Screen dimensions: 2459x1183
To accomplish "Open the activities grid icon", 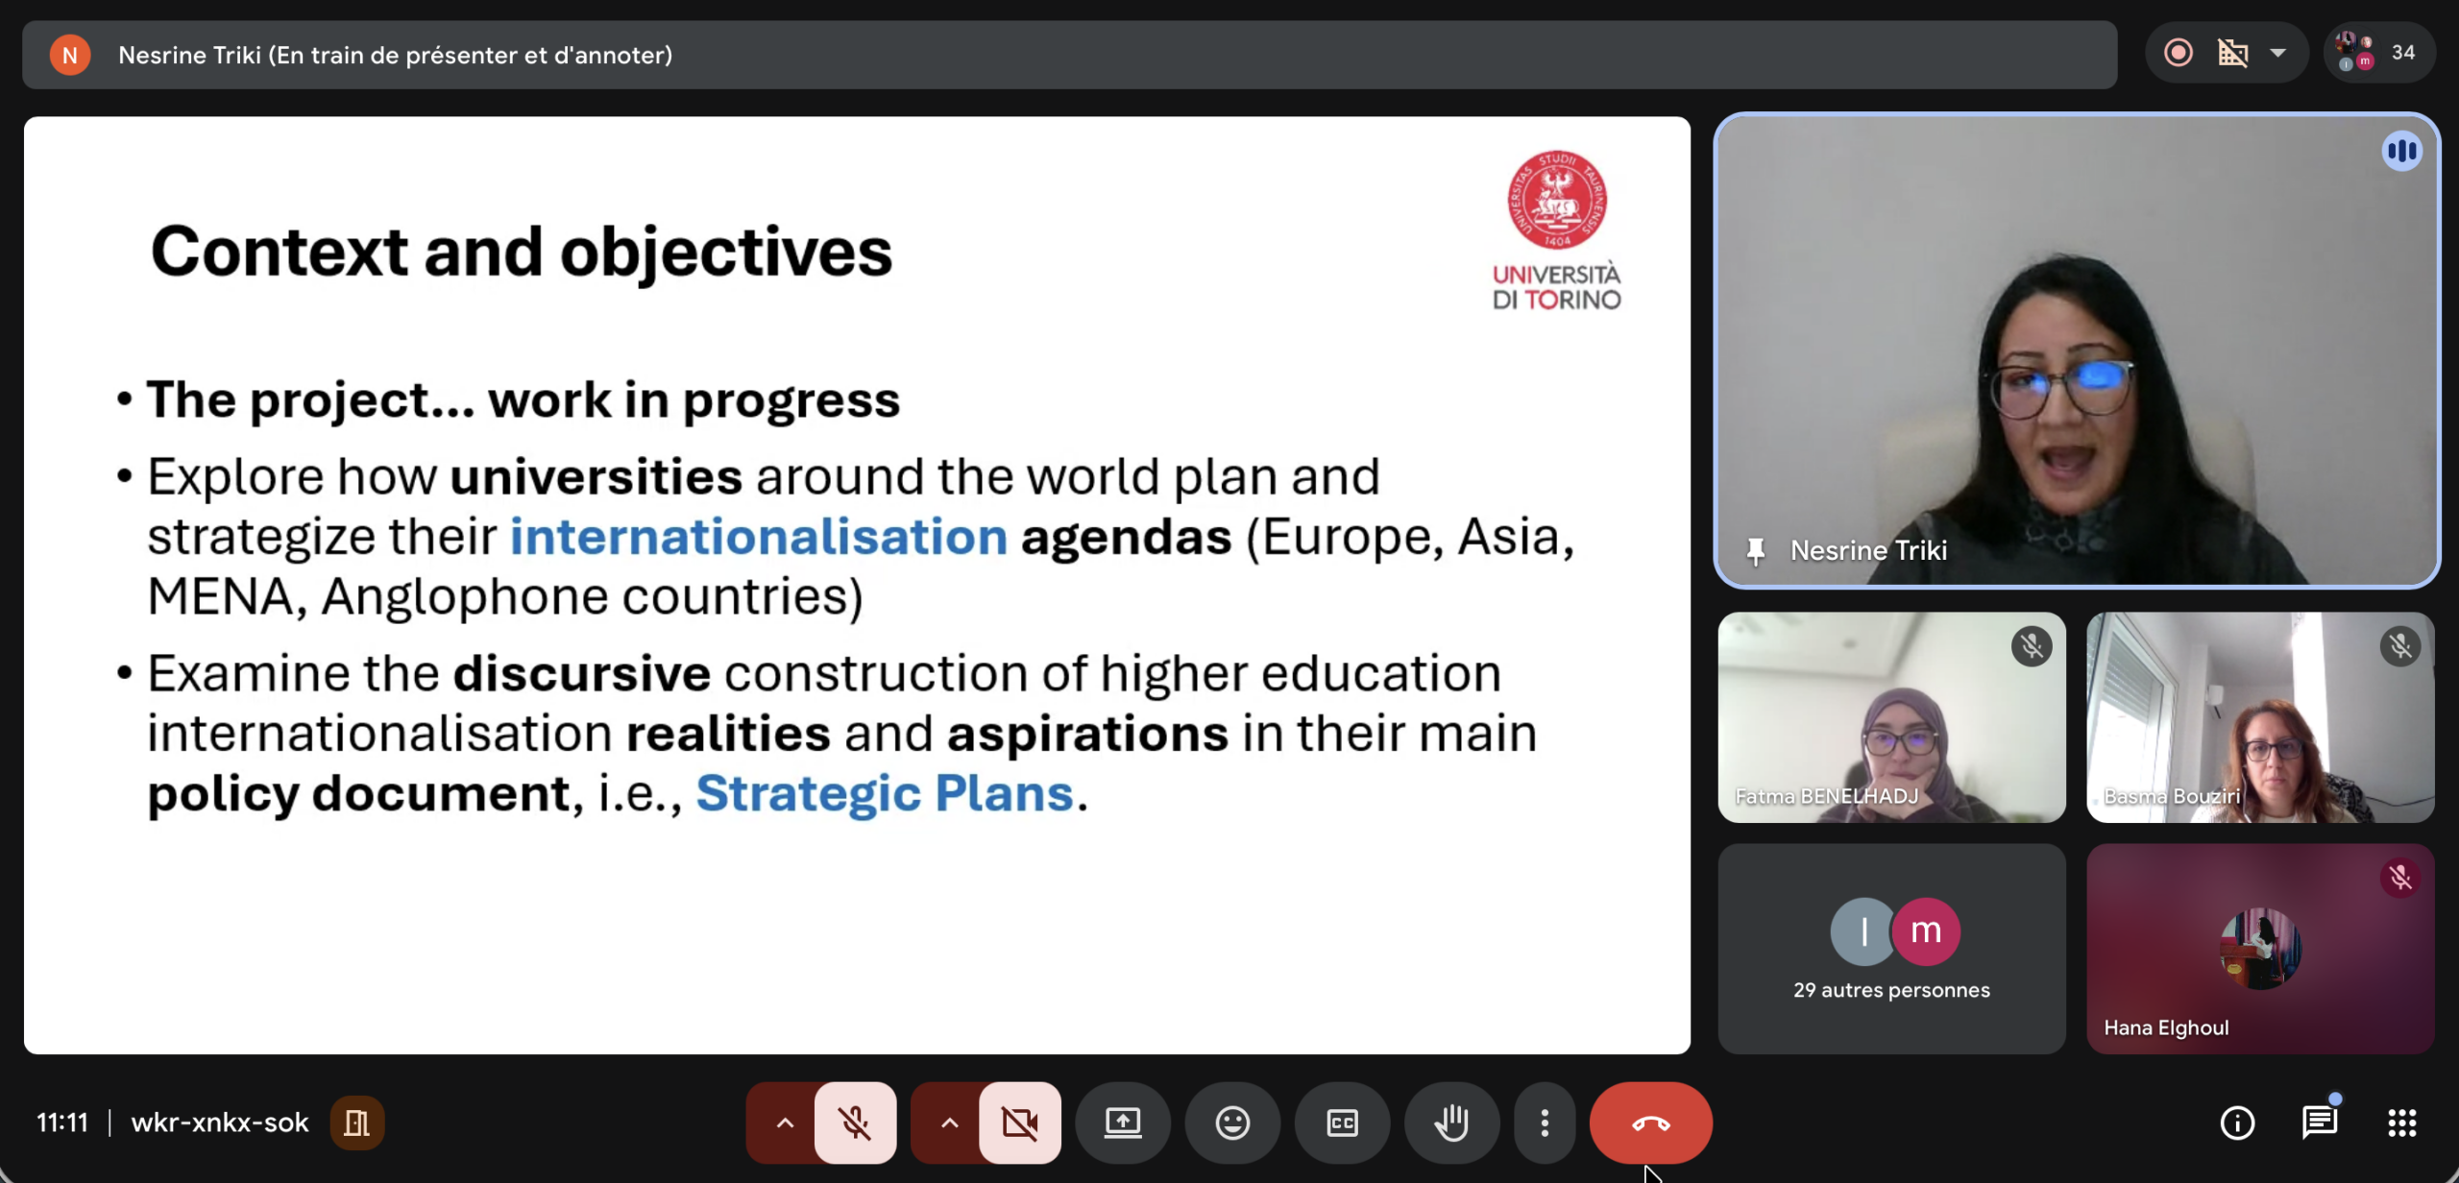I will click(2401, 1123).
